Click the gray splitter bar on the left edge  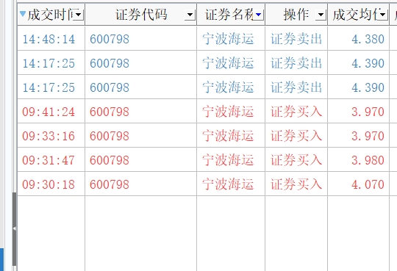click(x=15, y=229)
